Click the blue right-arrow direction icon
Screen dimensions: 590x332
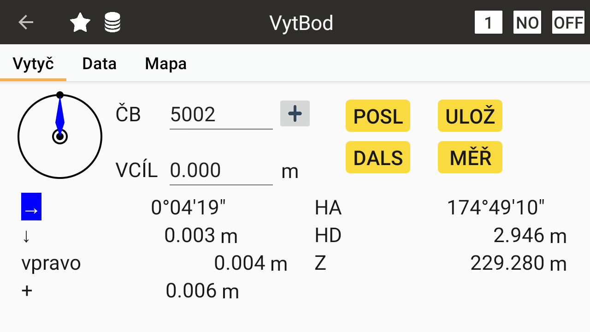click(x=31, y=207)
